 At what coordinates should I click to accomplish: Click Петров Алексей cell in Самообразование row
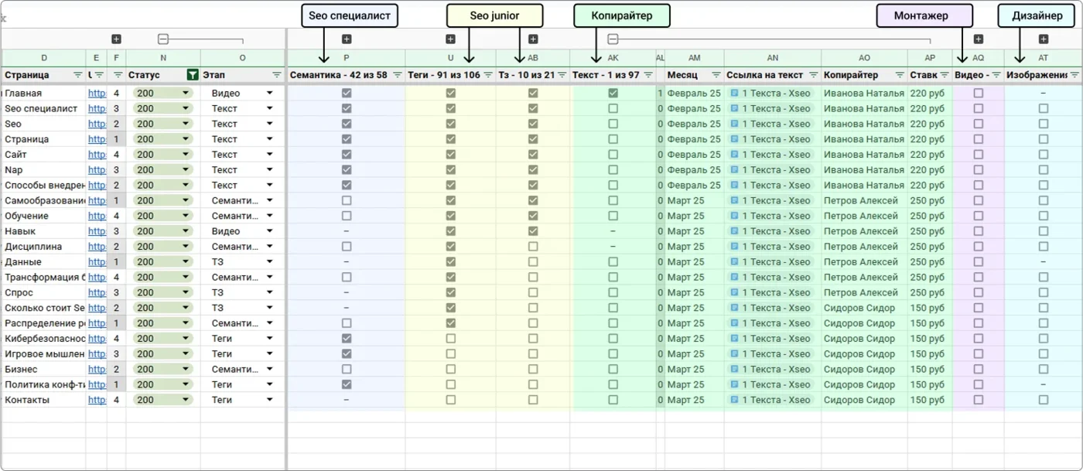click(x=864, y=200)
